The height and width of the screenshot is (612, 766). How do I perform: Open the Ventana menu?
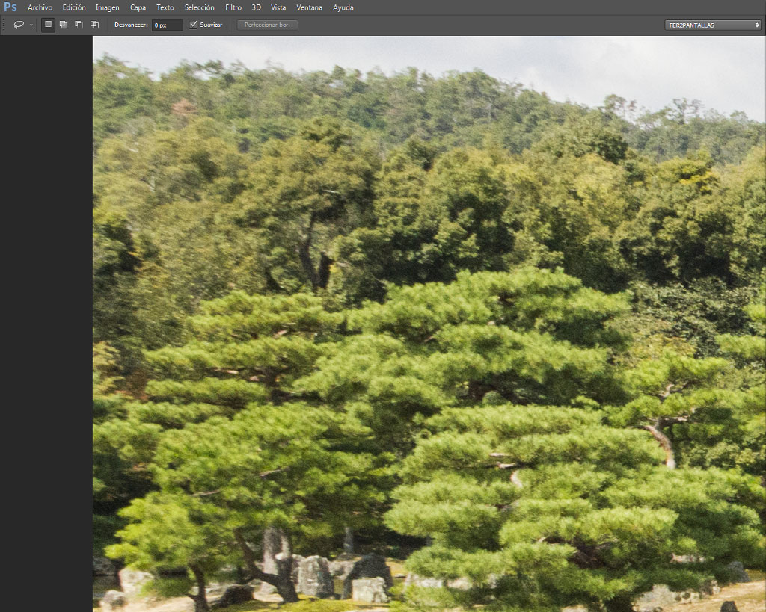[x=309, y=7]
